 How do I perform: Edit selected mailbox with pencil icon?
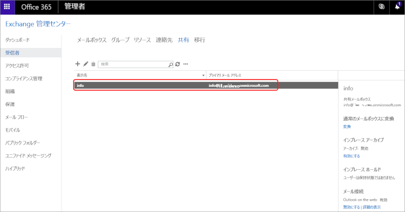coord(85,64)
